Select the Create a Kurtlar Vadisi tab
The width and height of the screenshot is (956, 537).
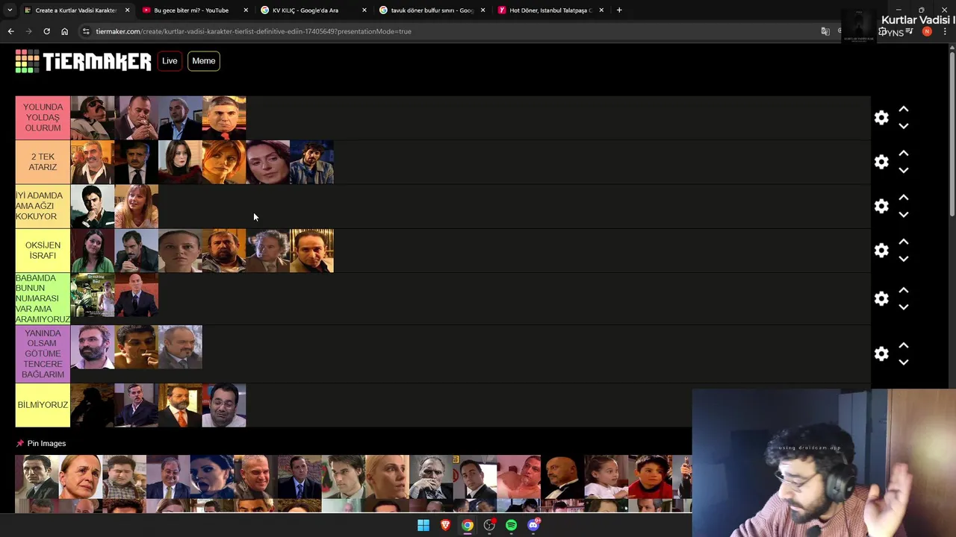pyautogui.click(x=76, y=10)
